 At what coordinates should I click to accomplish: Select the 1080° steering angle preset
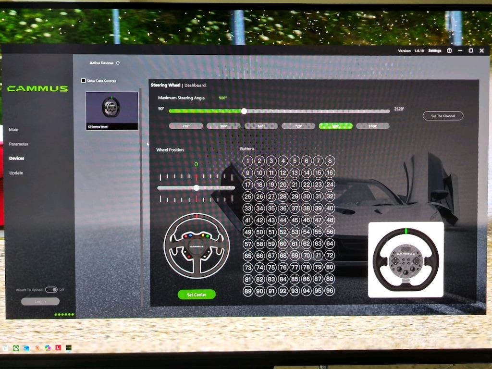tap(373, 126)
